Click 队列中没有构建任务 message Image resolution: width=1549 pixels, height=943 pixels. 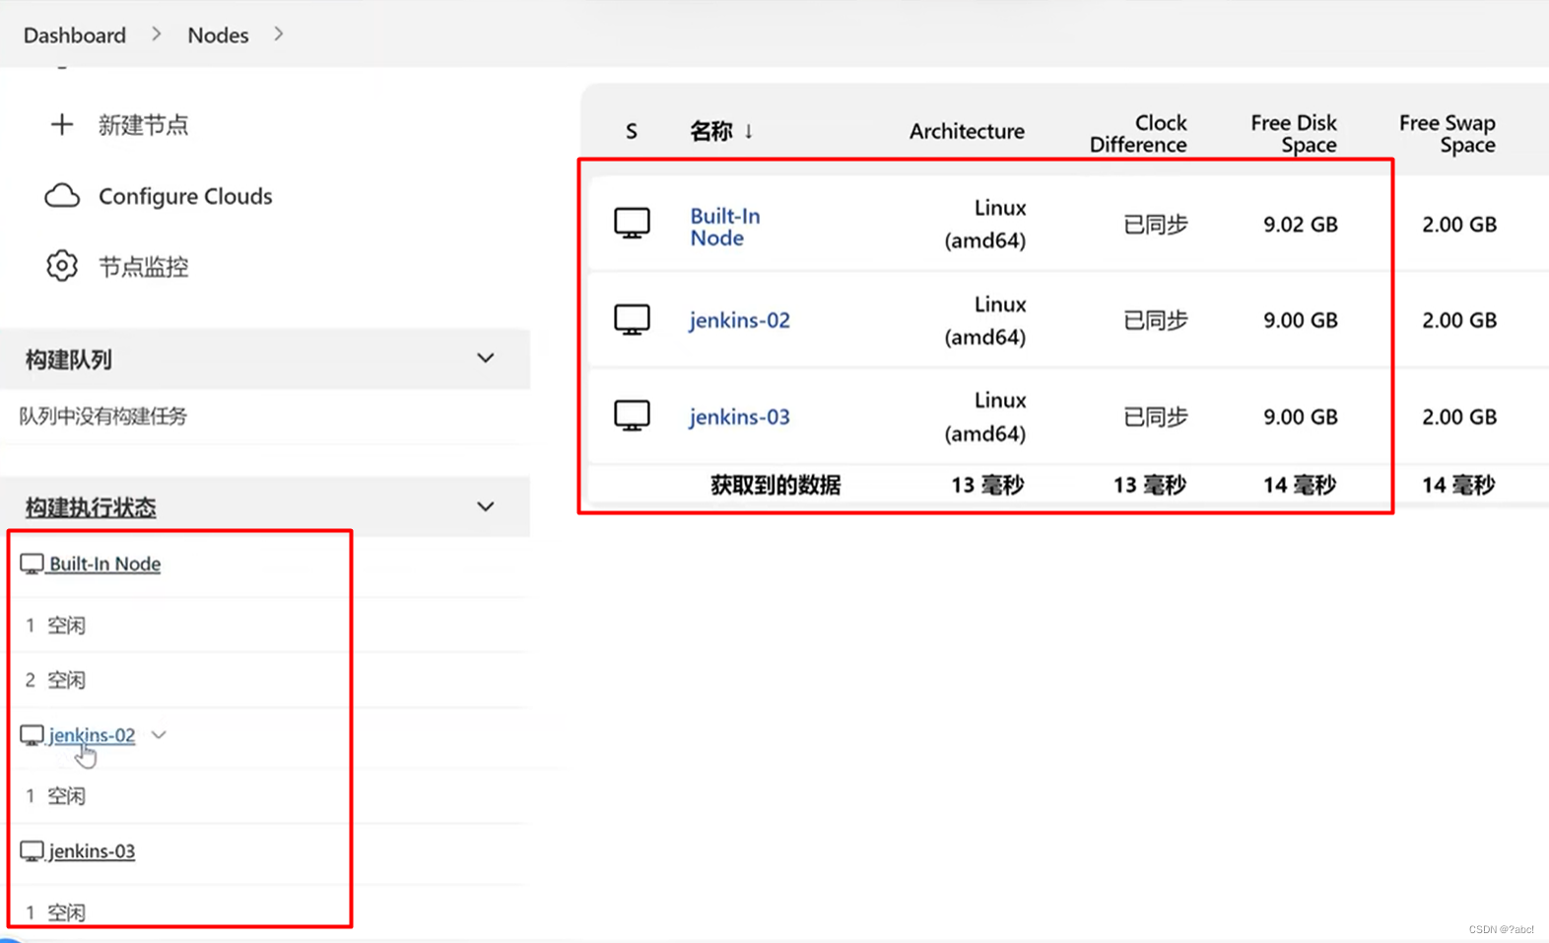pos(102,416)
